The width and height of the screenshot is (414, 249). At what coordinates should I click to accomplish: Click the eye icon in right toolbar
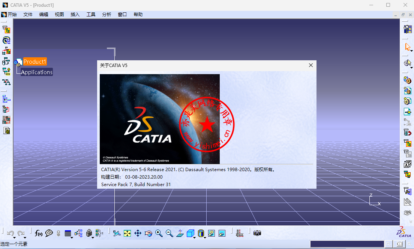407,212
